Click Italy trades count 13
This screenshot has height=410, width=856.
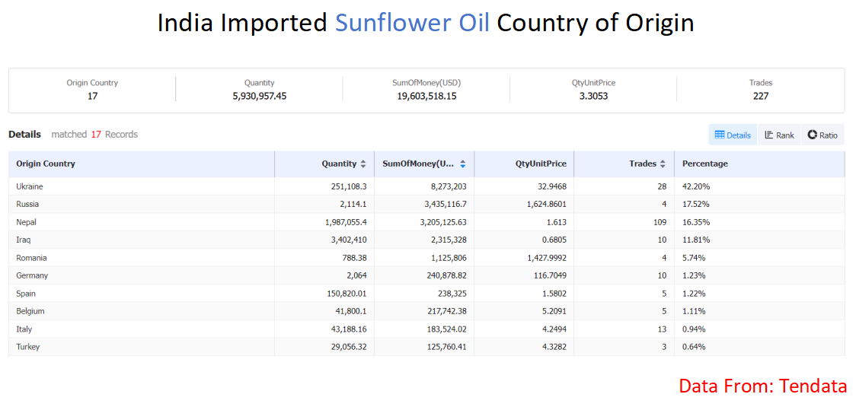click(x=663, y=329)
